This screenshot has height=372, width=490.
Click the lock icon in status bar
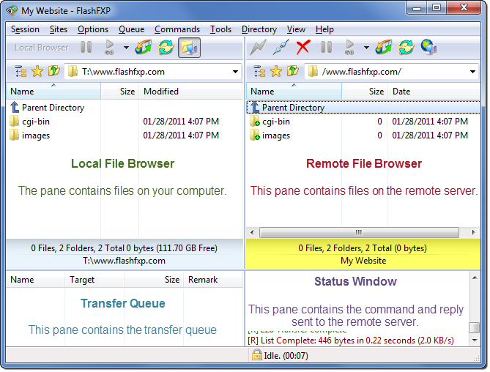pyautogui.click(x=257, y=354)
